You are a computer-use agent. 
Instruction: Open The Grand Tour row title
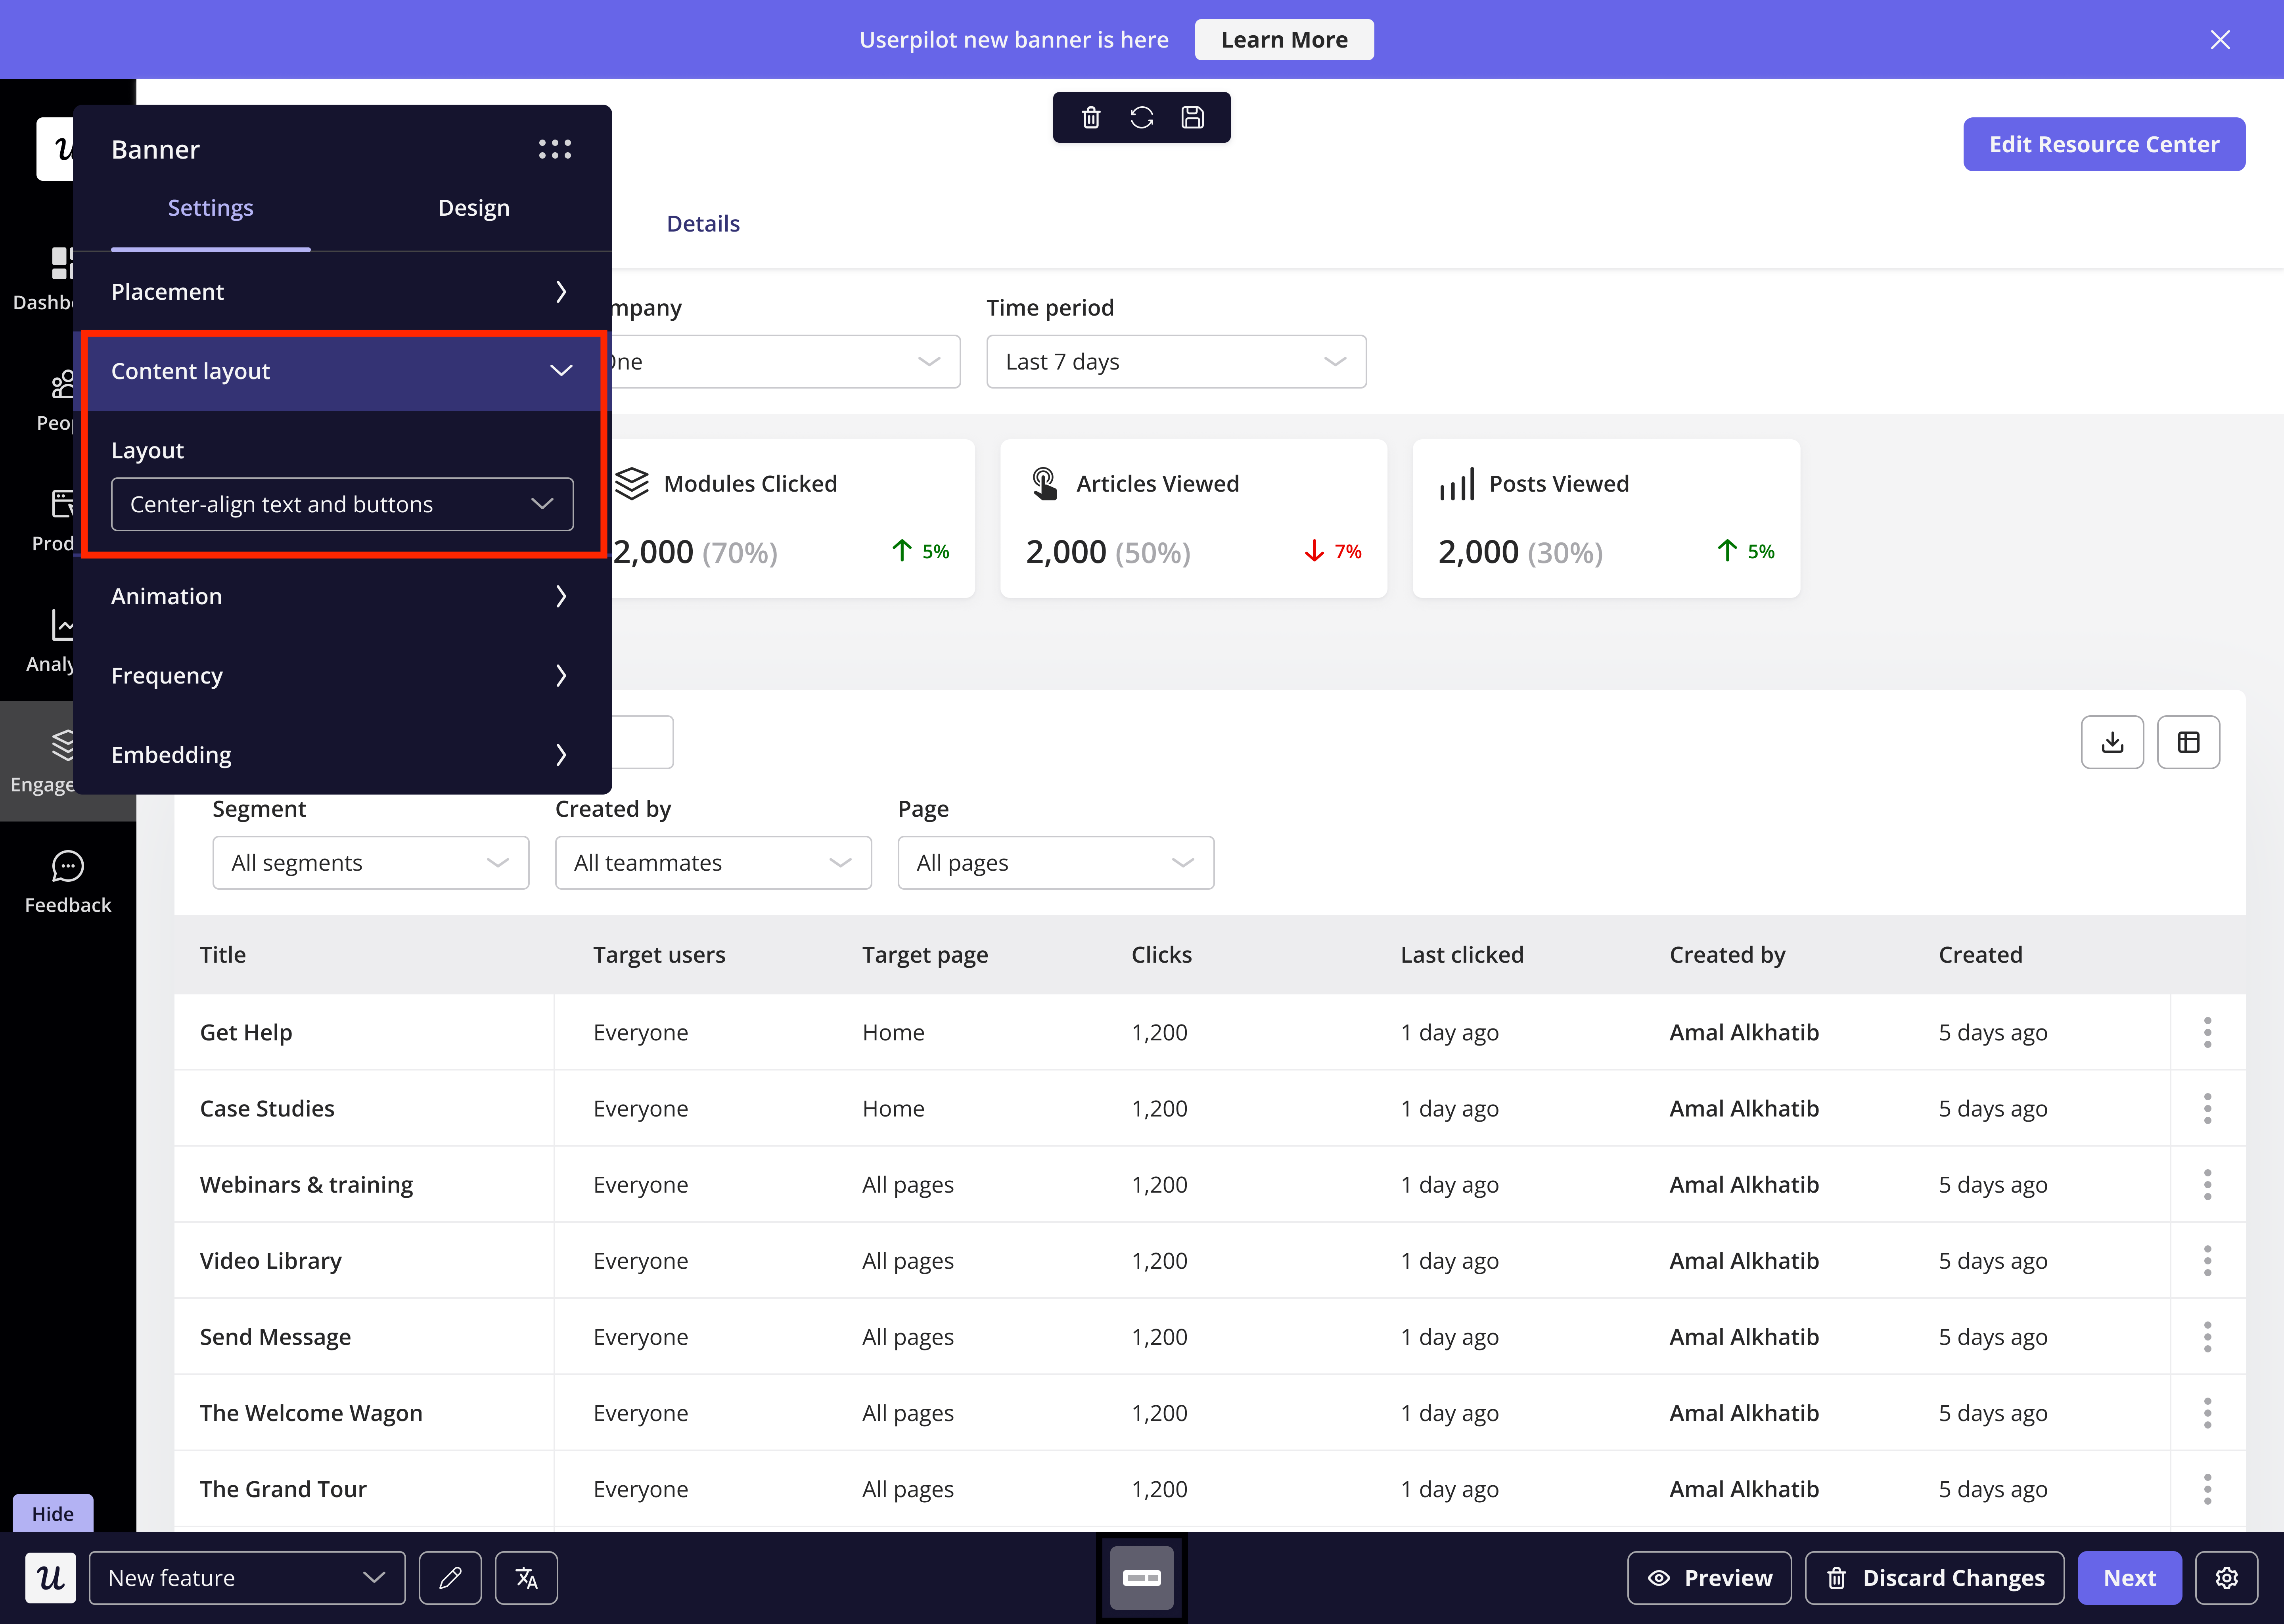(283, 1489)
